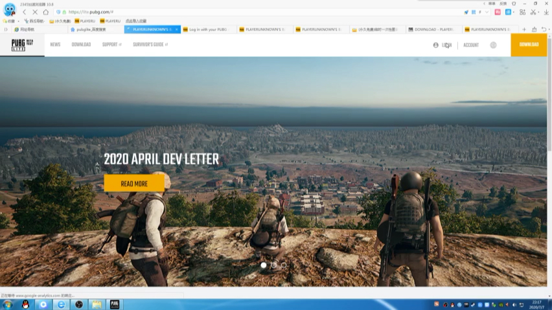Click the PUBG Lite logo
This screenshot has height=310, width=552.
[22, 45]
